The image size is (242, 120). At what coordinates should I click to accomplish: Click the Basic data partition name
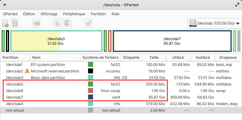48,78
